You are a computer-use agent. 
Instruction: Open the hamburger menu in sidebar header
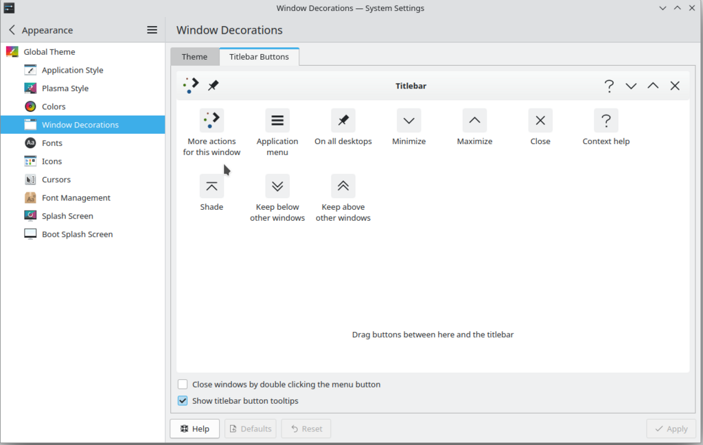[x=152, y=30]
